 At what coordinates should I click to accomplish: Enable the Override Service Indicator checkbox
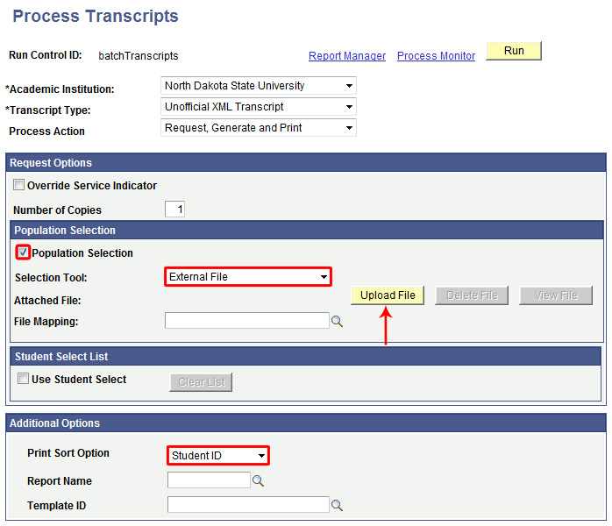coord(19,186)
